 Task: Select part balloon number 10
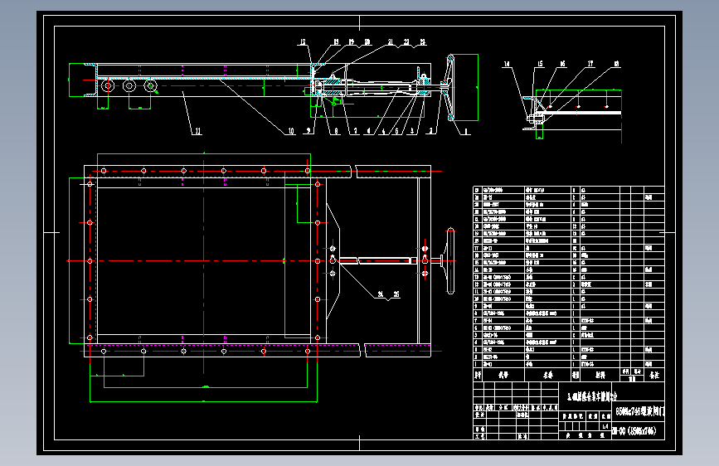point(291,131)
